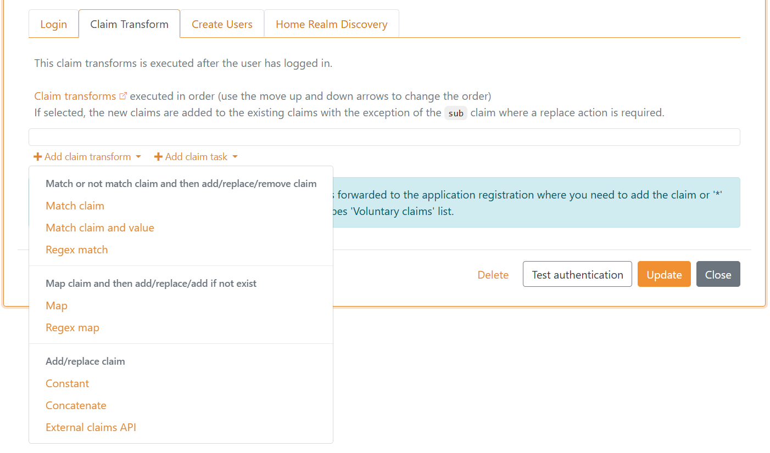Pick Regex match transform type
Viewport: 770px width, 453px height.
click(x=77, y=250)
